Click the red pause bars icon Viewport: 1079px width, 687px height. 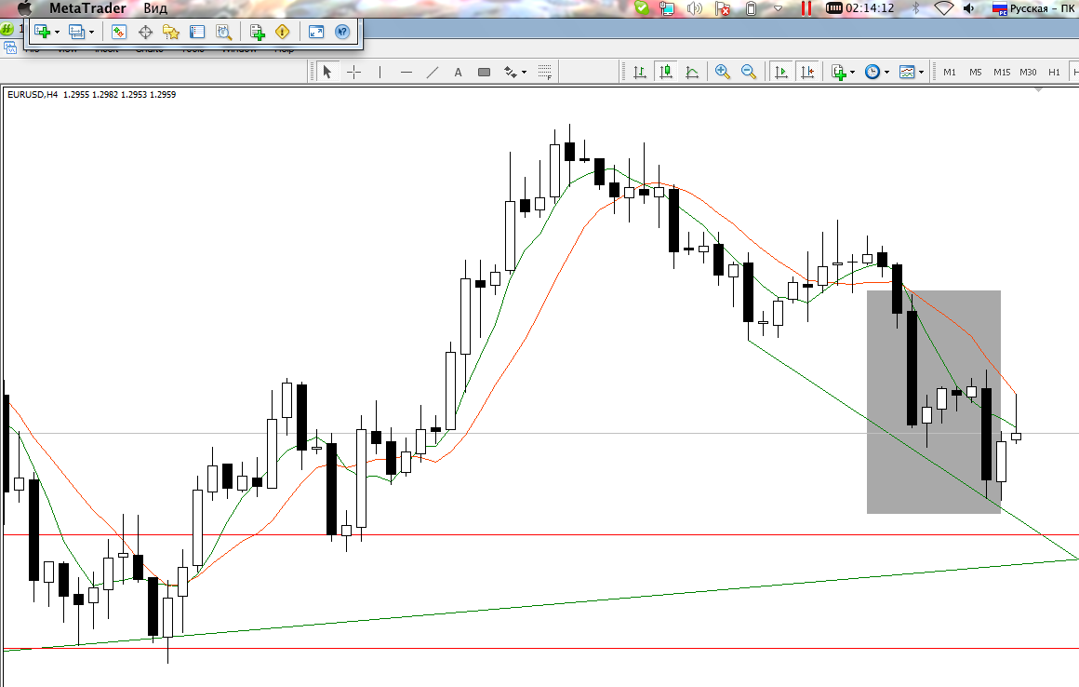[806, 8]
